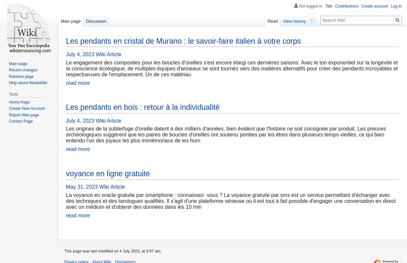
Task: Open the 'Les pendants en bois' article
Action: point(142,107)
